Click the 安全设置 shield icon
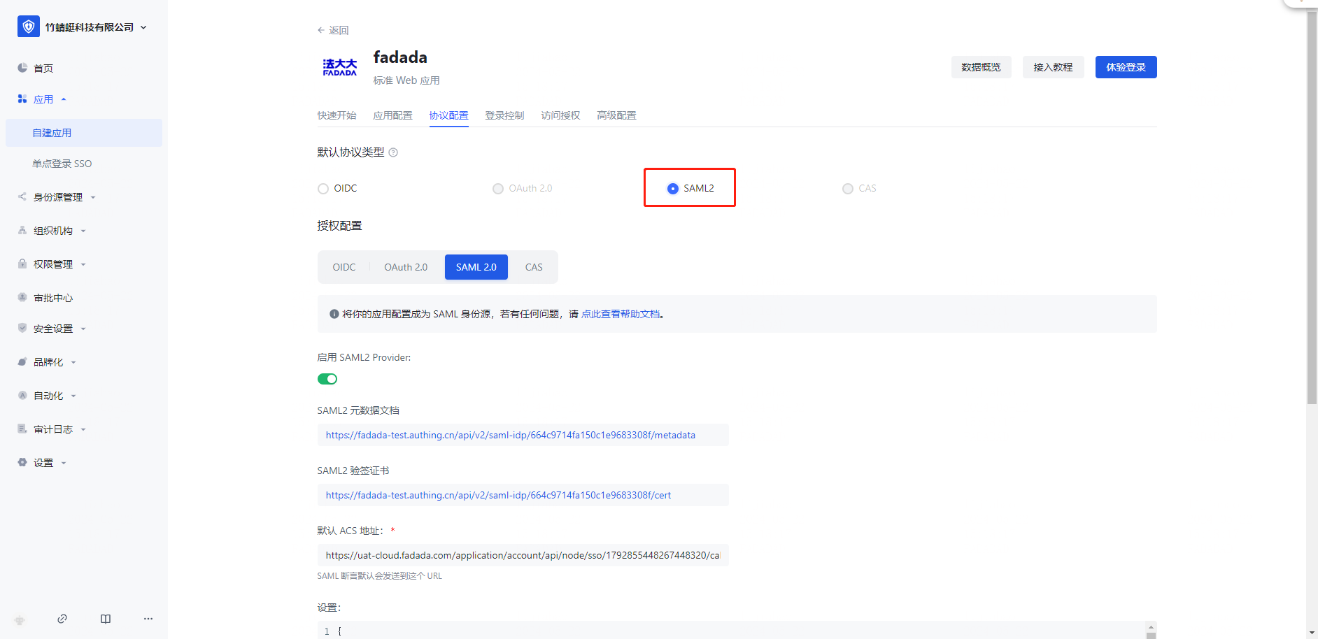Viewport: 1318px width, 639px height. coord(22,328)
